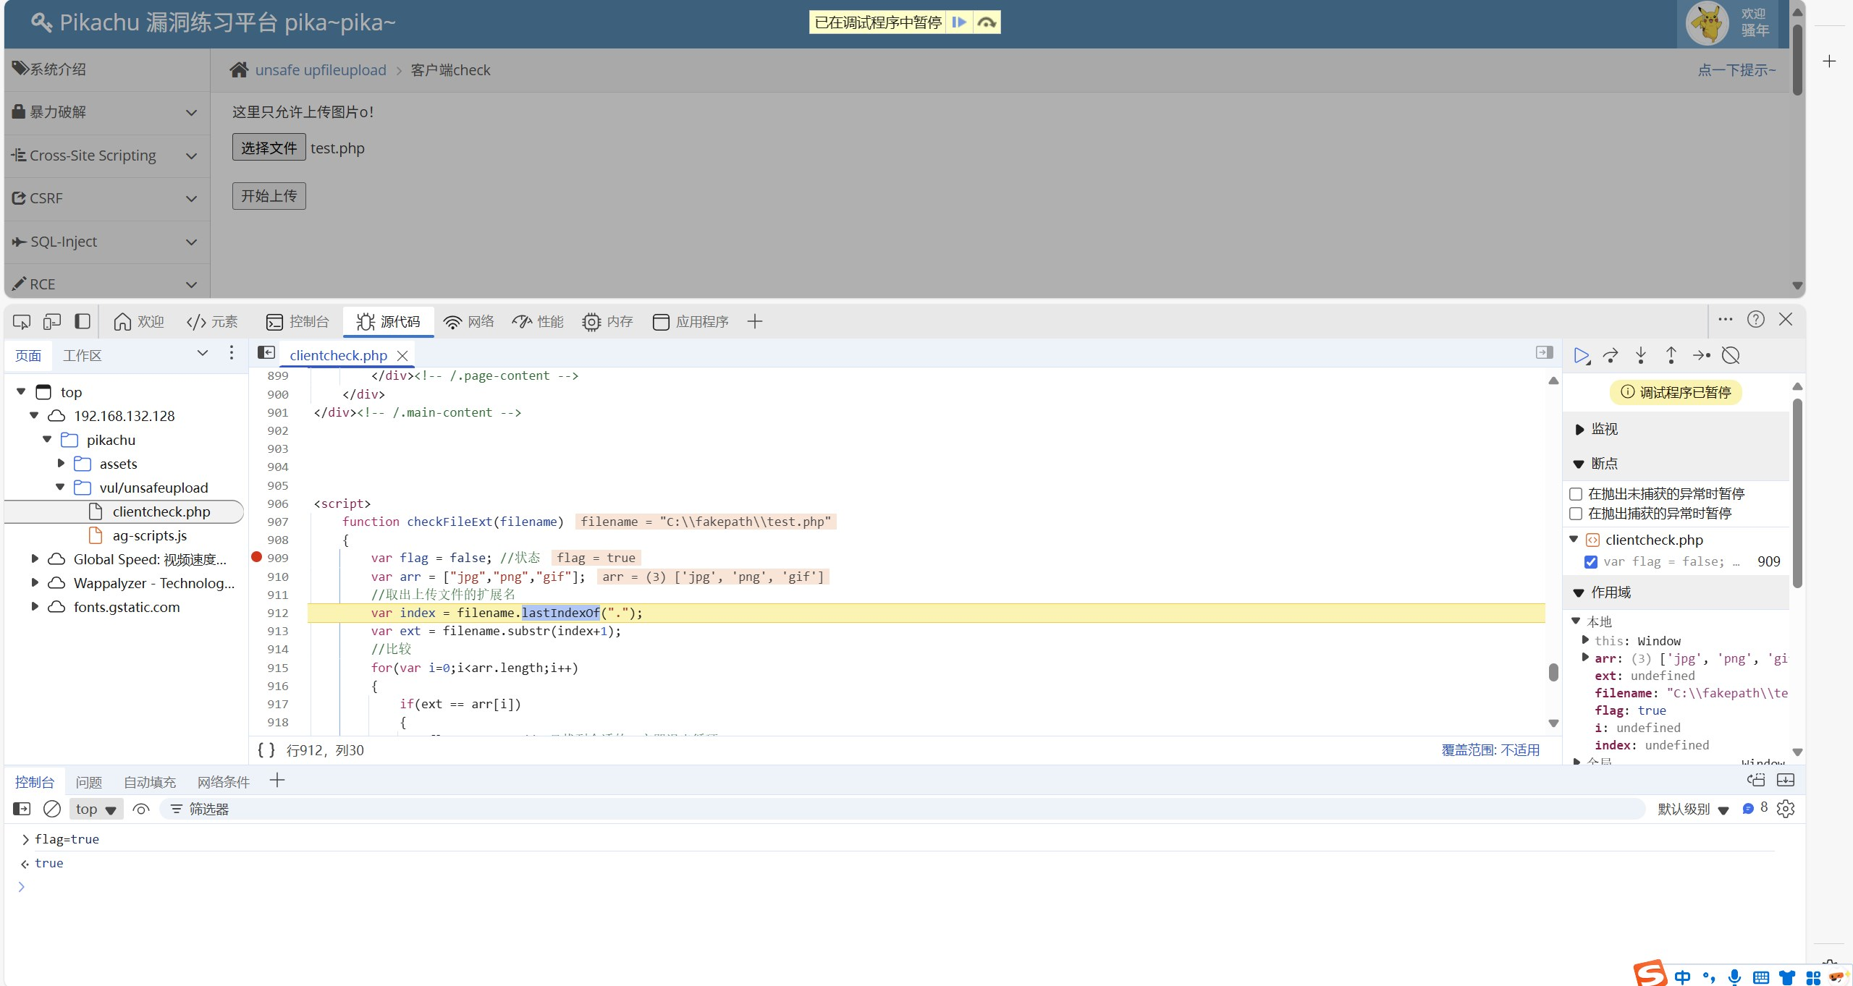This screenshot has width=1853, height=986.
Task: Resume script execution in debugger panel
Action: coord(1582,355)
